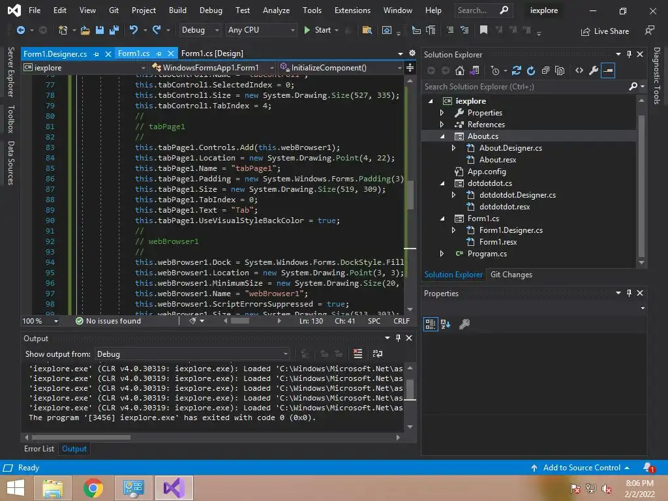This screenshot has height=501, width=668.
Task: Click Find in Files toolbar icon
Action: pyautogui.click(x=367, y=30)
